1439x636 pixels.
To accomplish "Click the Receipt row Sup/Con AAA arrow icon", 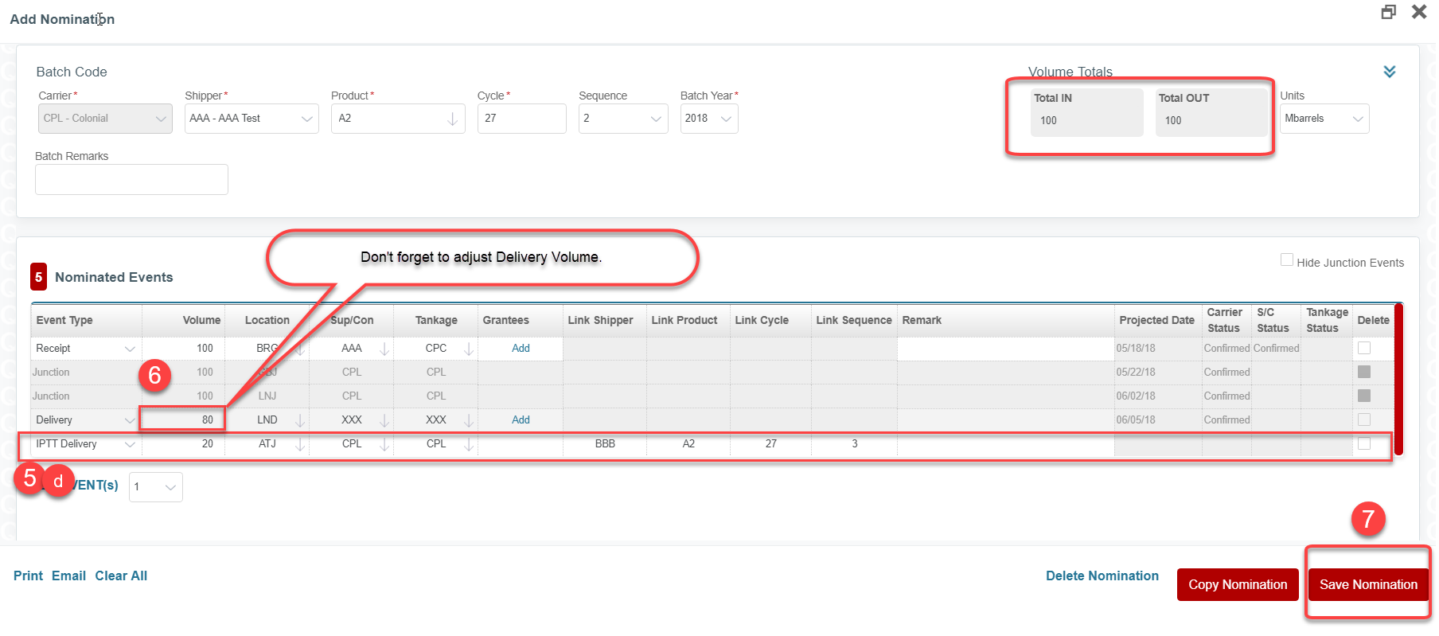I will tap(384, 349).
